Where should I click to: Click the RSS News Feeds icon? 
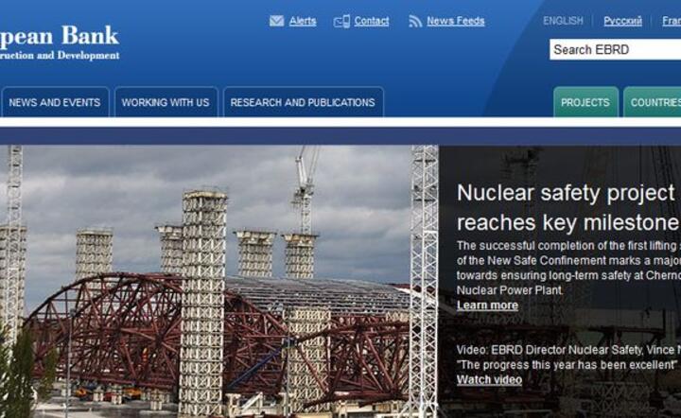(x=415, y=21)
